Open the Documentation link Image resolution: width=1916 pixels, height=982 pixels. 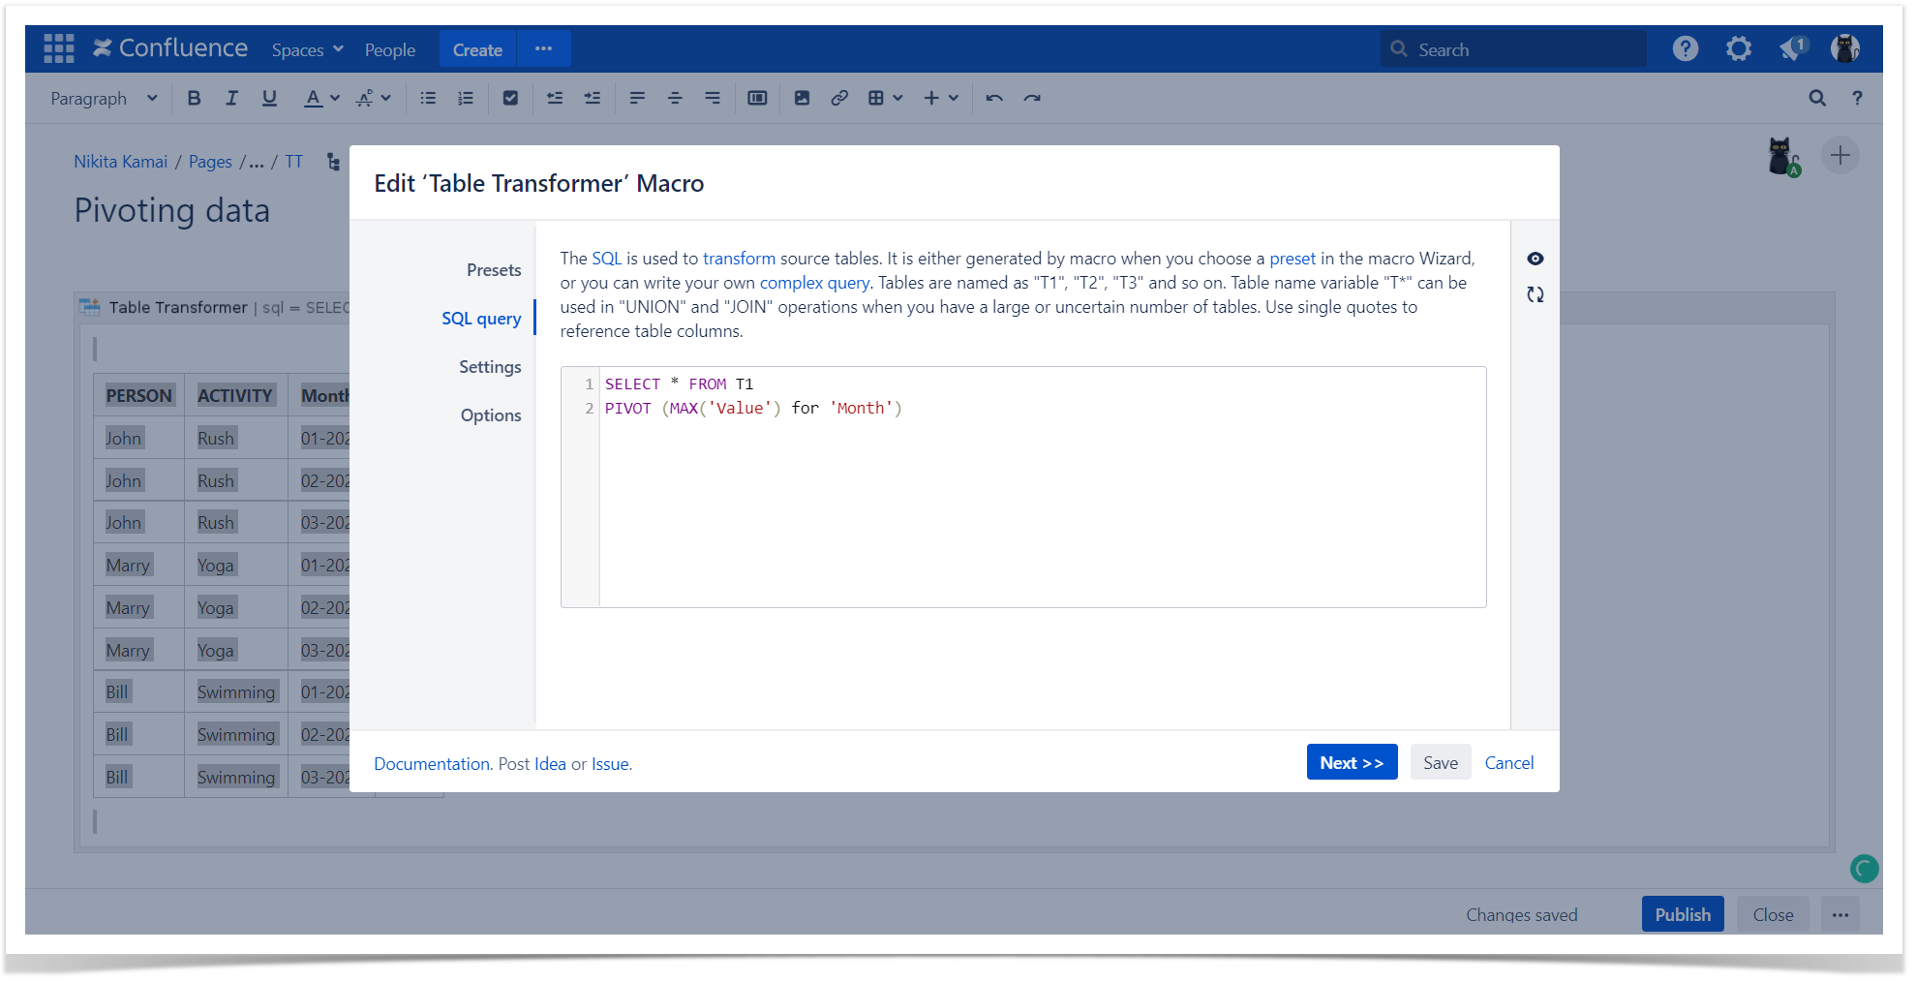click(432, 764)
